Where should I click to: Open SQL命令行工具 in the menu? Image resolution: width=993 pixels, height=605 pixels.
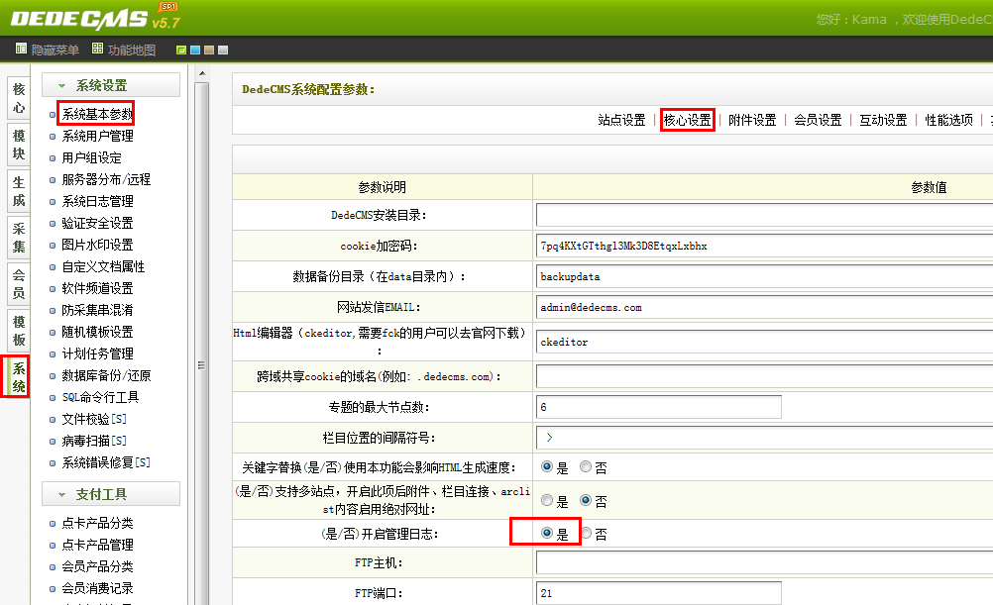(100, 397)
